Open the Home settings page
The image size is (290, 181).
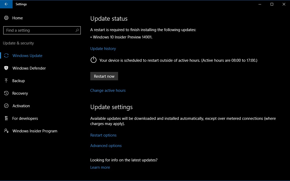pyautogui.click(x=18, y=18)
